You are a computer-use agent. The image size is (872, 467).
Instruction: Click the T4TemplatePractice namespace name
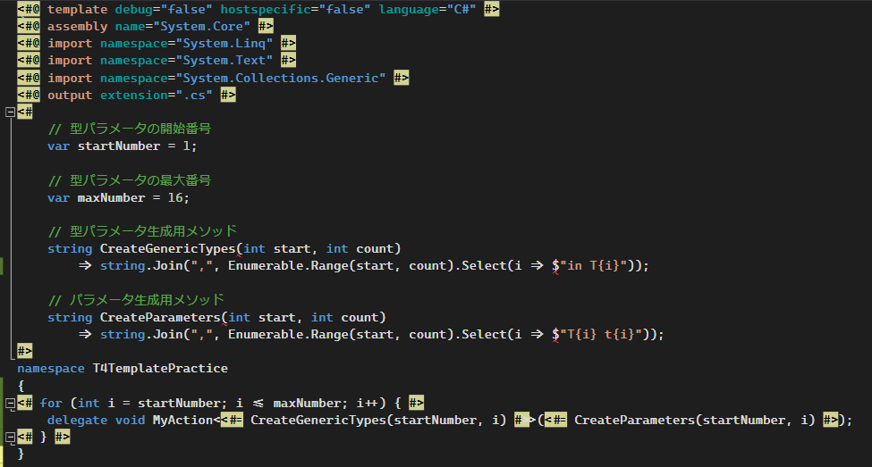[160, 369]
